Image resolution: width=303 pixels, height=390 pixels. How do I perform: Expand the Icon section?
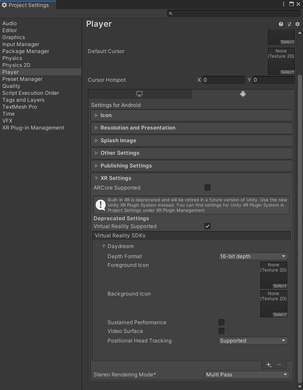pos(191,115)
